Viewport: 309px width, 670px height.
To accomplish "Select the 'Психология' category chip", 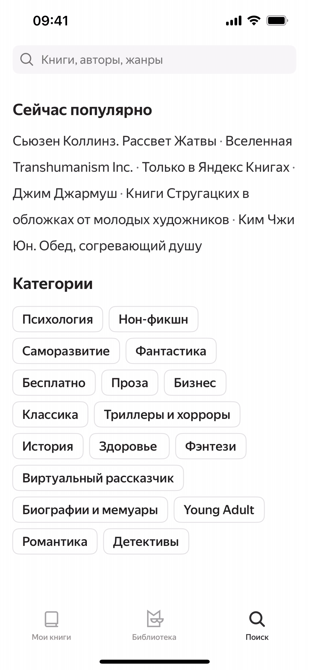I will [58, 319].
